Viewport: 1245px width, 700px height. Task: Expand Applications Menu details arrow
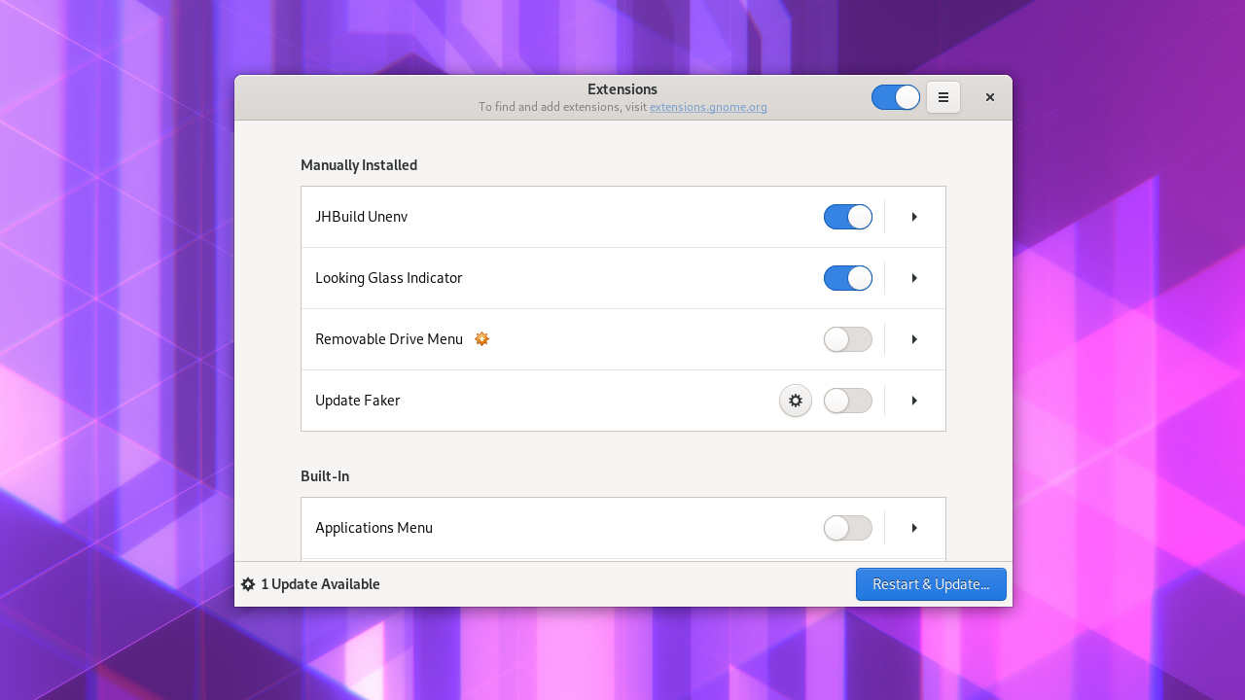coord(914,528)
